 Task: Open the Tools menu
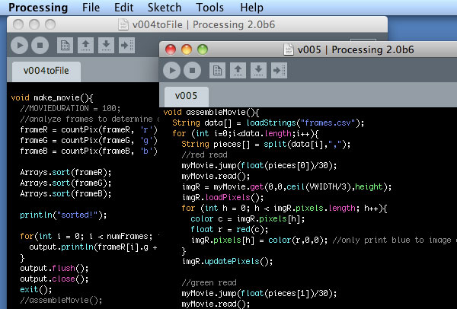[x=209, y=8]
